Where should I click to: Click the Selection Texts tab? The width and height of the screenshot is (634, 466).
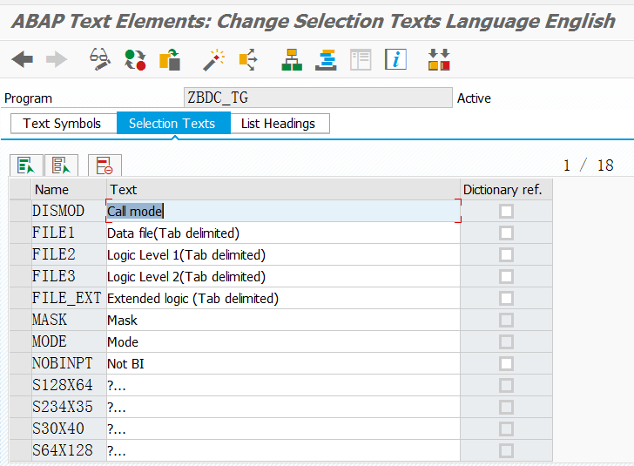172,124
